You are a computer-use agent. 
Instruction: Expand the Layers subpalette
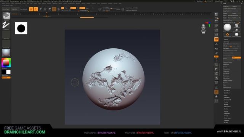tap(226, 95)
